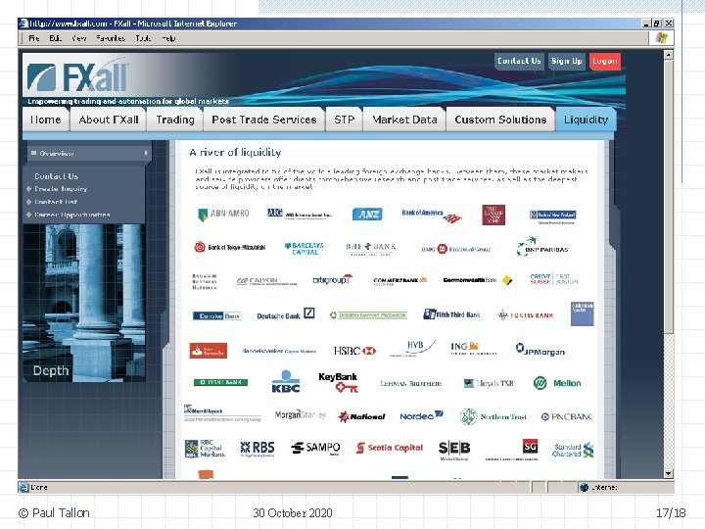Click the Sign Up button
The image size is (705, 529).
[x=567, y=61]
